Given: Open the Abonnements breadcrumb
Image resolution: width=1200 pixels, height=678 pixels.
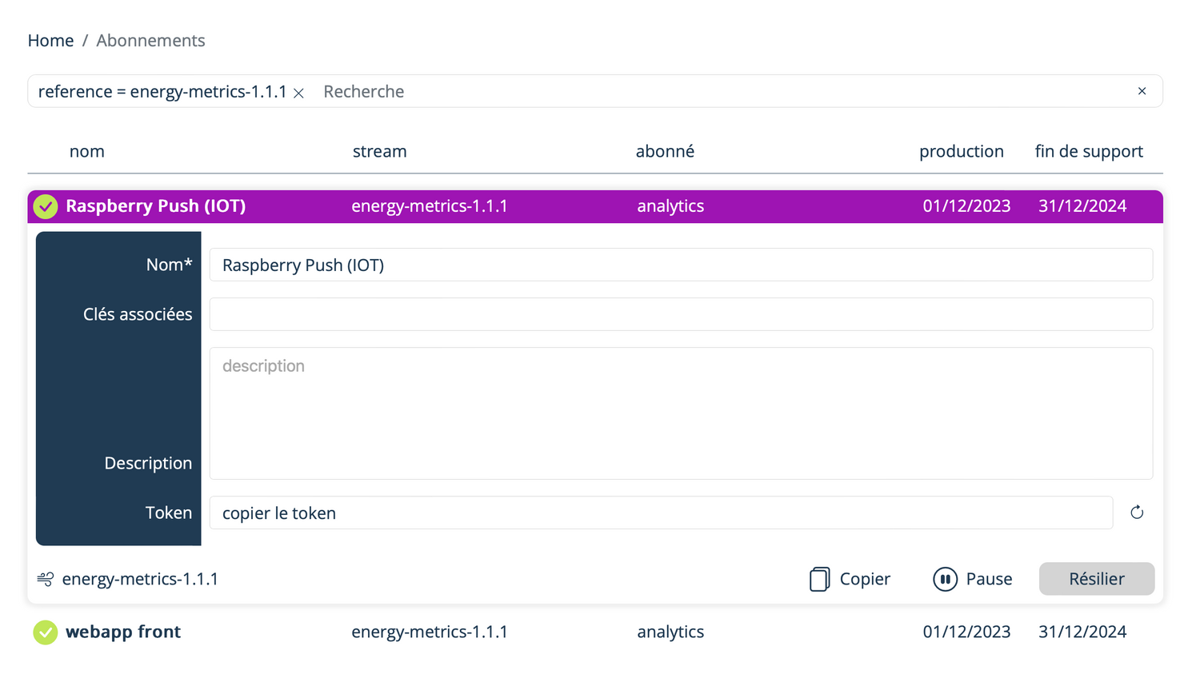Looking at the screenshot, I should tap(150, 41).
